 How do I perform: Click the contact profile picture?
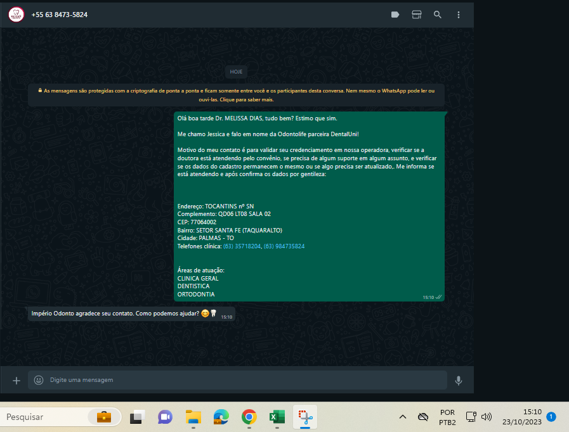pyautogui.click(x=16, y=15)
